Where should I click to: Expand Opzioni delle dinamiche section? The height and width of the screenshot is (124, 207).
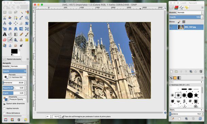tap(4, 104)
